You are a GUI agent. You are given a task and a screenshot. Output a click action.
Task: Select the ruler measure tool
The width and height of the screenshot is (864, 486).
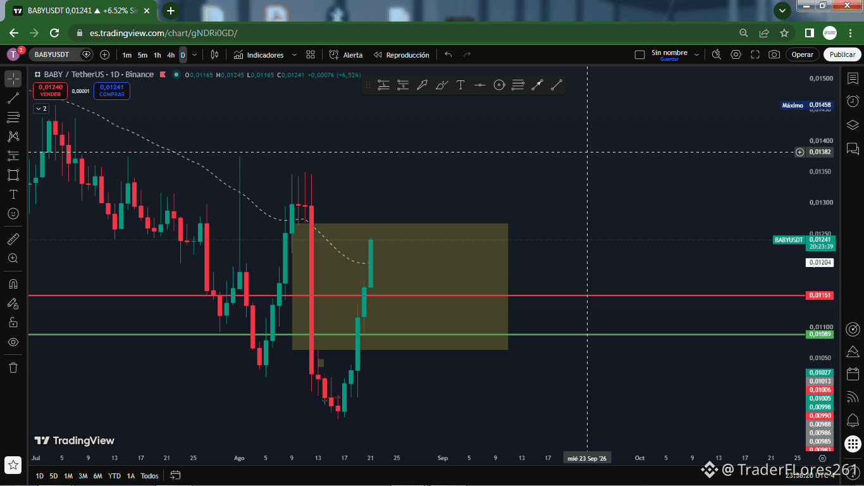pos(13,239)
